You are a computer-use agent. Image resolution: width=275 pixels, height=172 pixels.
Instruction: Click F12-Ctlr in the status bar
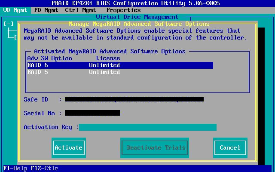tap(44, 168)
